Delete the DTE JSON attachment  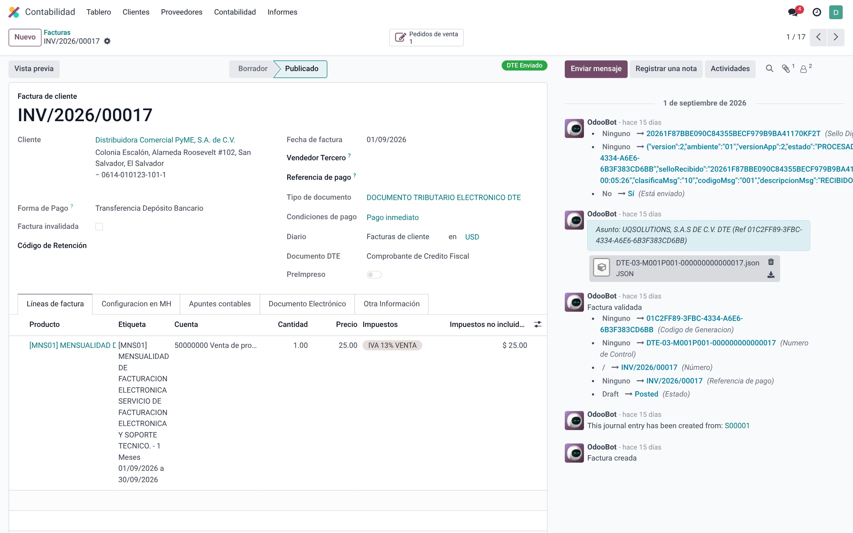[x=771, y=262]
